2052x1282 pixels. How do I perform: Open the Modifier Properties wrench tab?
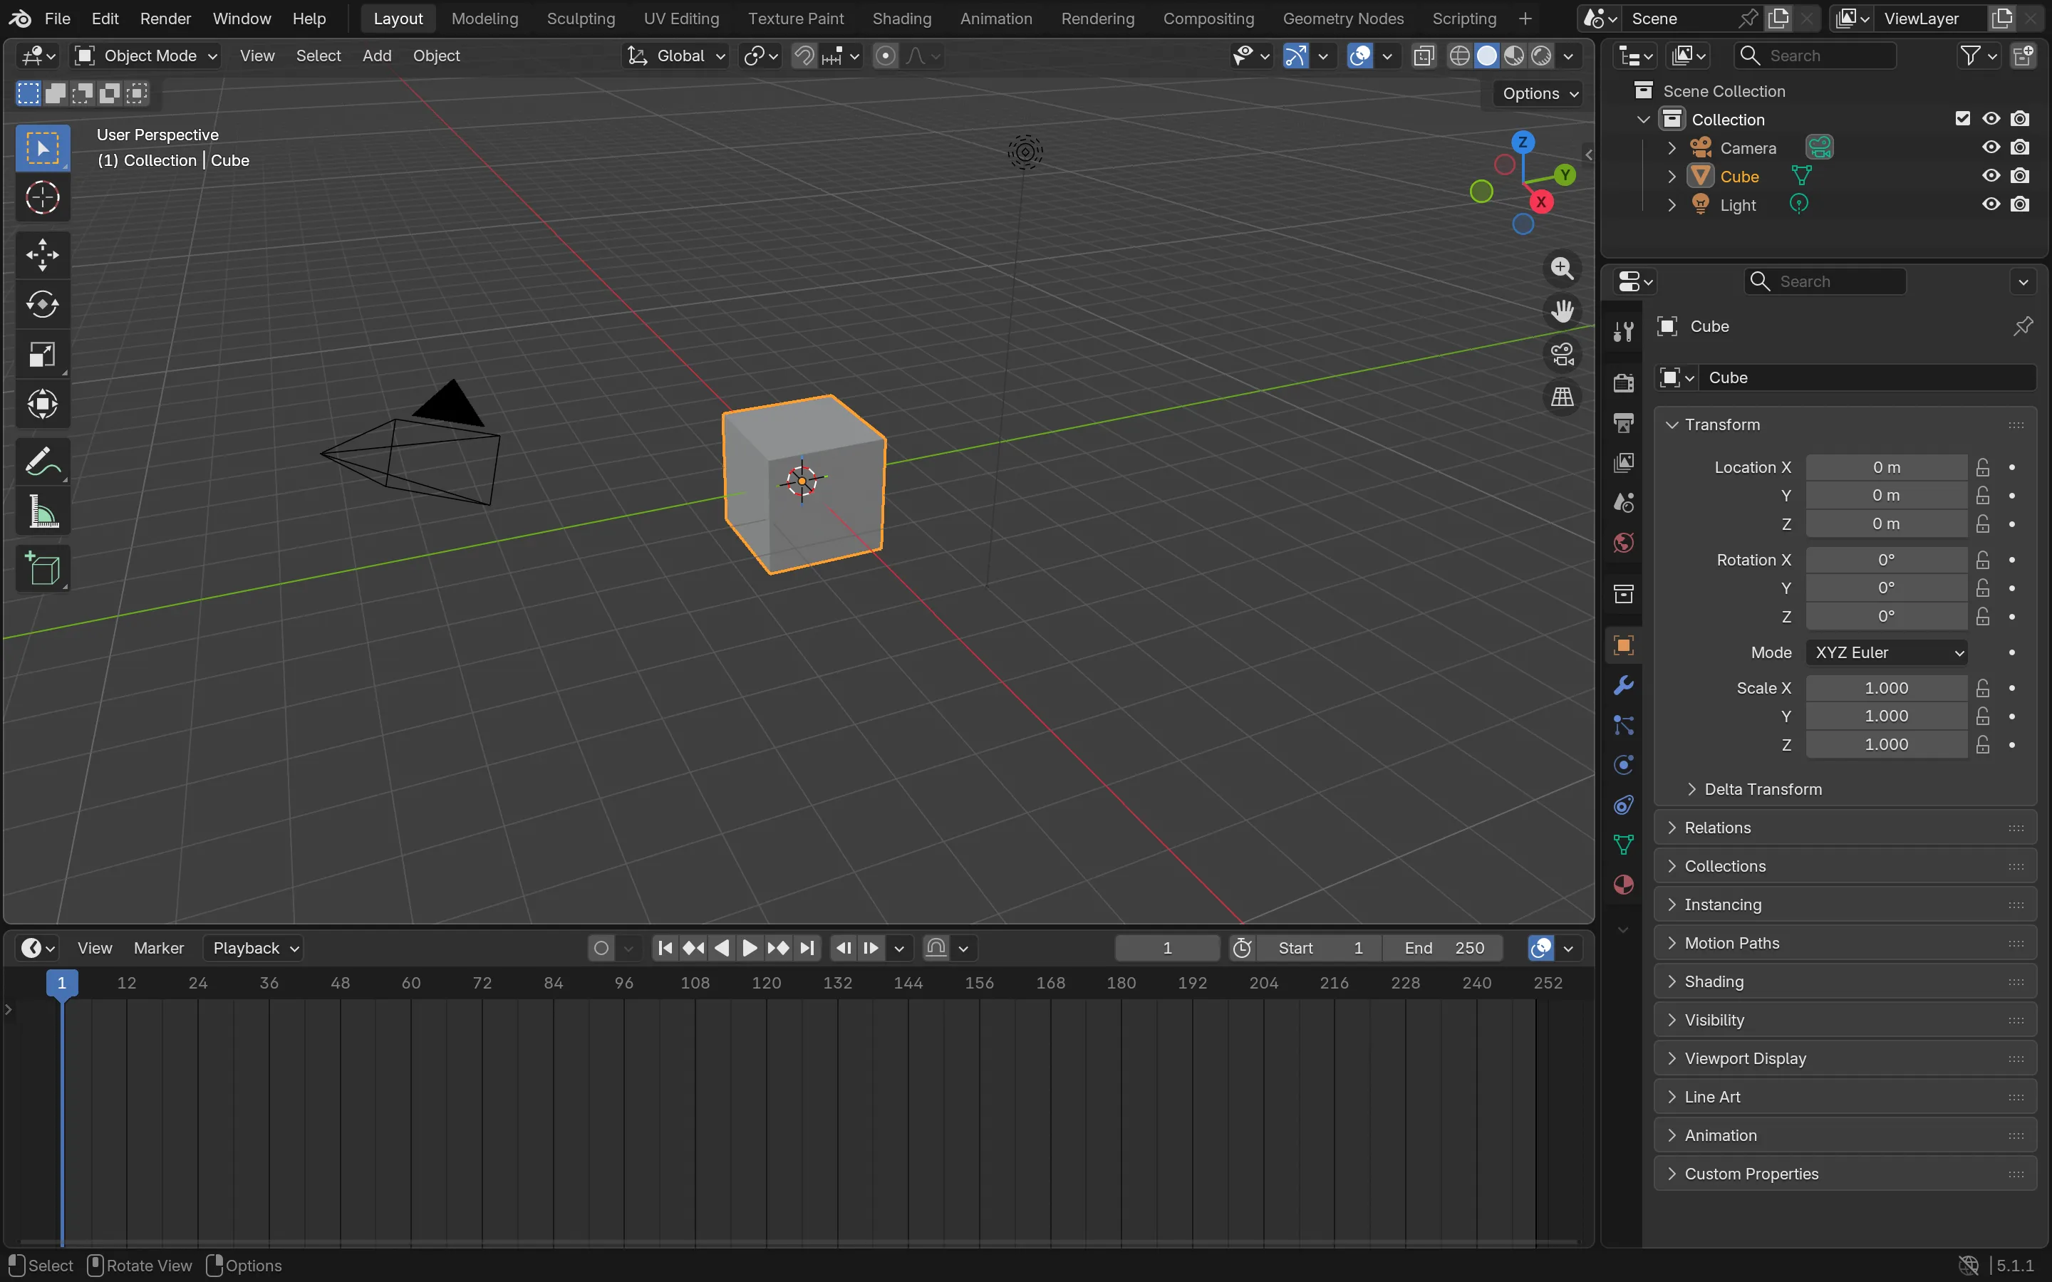point(1622,684)
